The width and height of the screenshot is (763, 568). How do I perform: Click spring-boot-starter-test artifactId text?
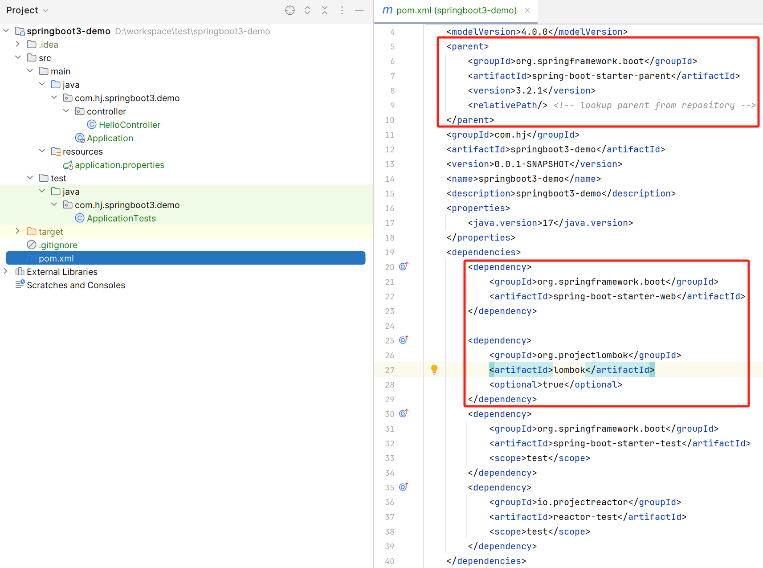[617, 443]
